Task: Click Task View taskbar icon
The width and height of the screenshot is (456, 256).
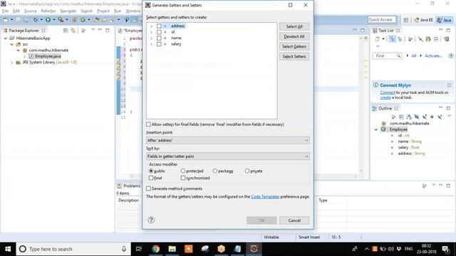Action: pyautogui.click(x=139, y=249)
